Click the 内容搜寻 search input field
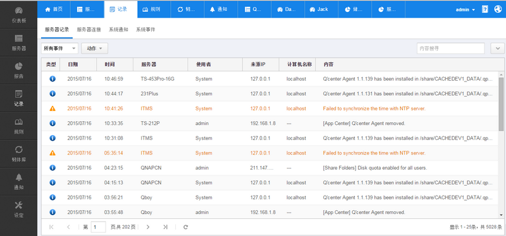The width and height of the screenshot is (506, 236). tap(450, 49)
